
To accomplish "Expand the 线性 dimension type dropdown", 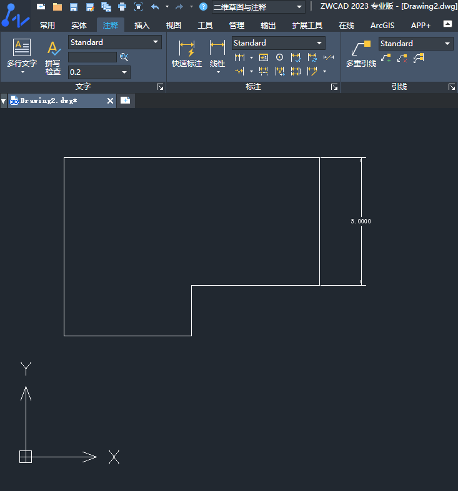I will [x=218, y=72].
